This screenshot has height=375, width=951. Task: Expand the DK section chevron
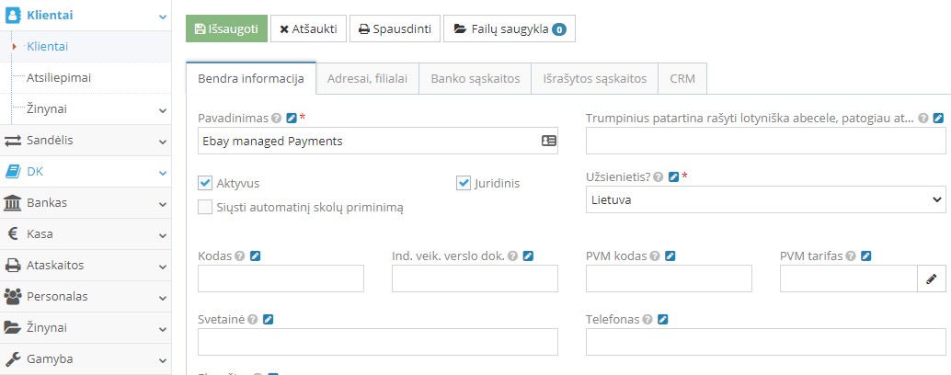click(163, 174)
